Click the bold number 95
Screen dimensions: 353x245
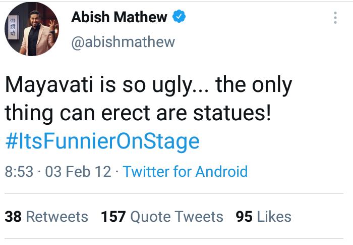click(244, 217)
